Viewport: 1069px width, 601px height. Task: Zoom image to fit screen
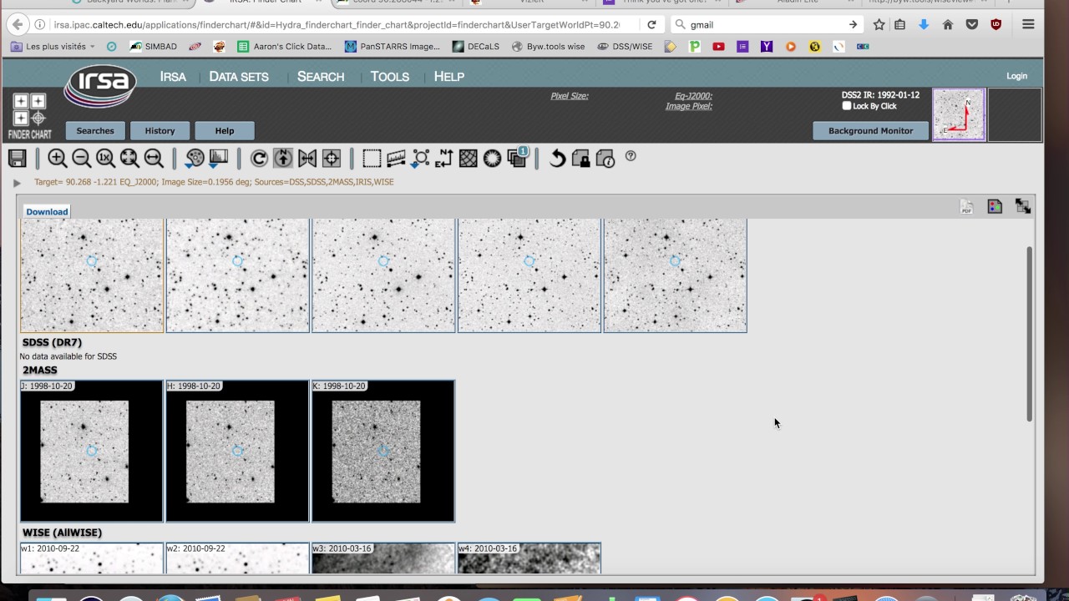[x=129, y=158]
